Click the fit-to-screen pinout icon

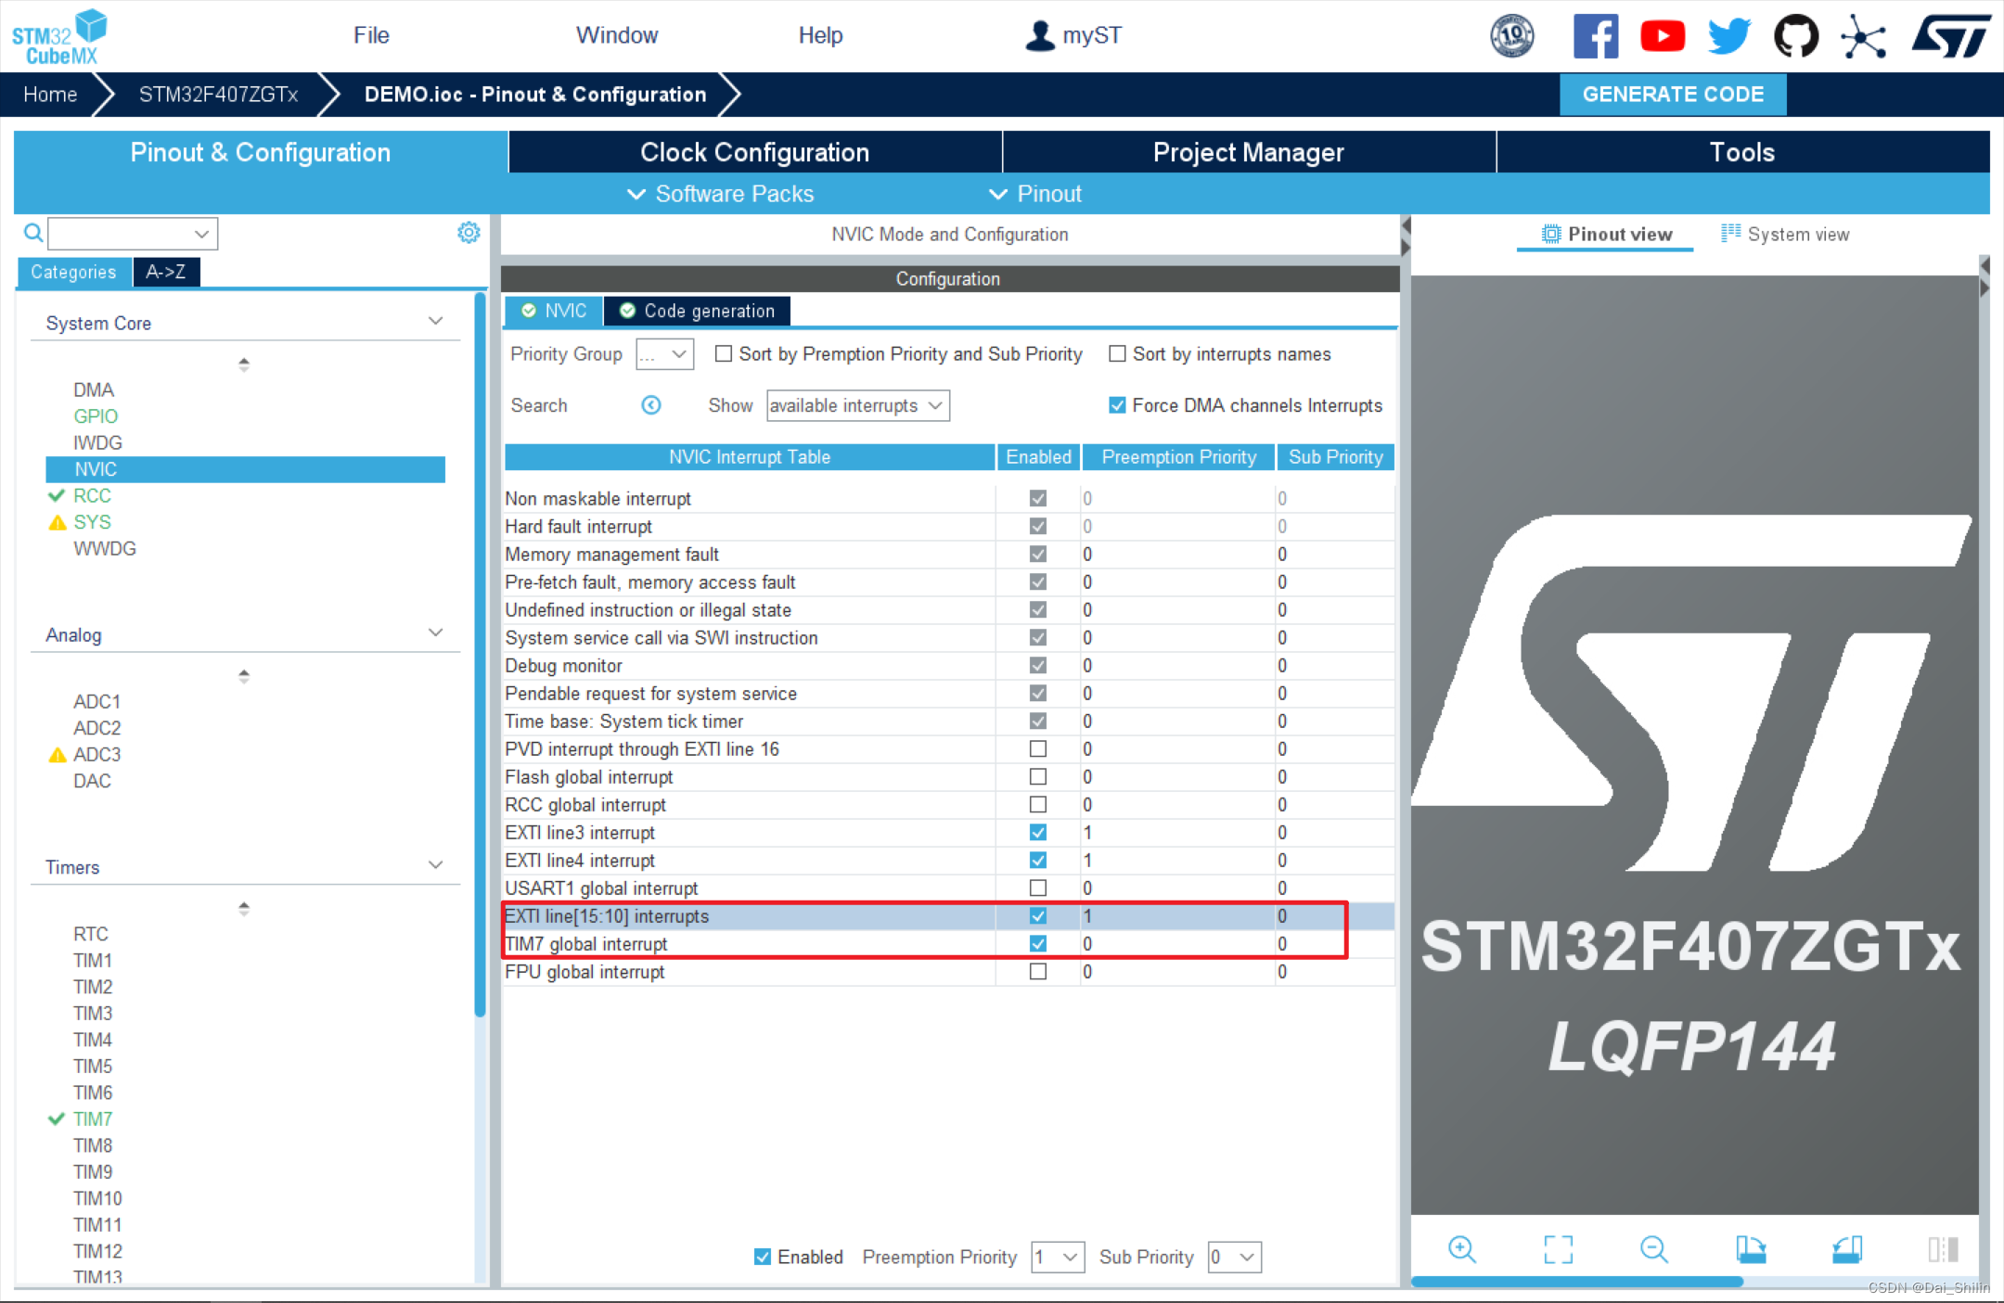coord(1558,1249)
